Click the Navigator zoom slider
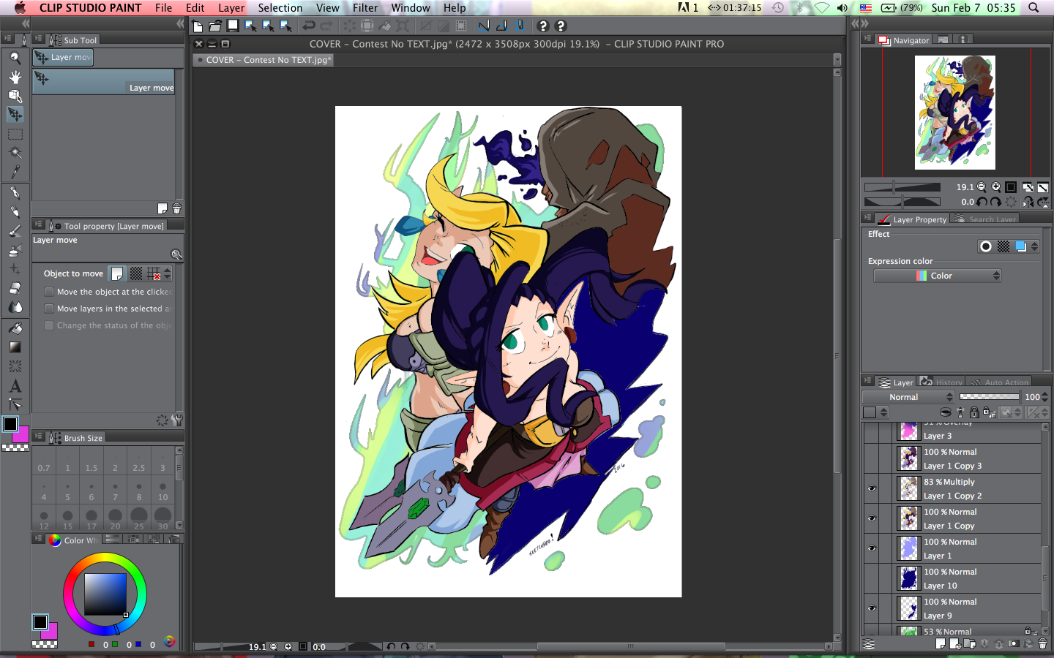 tap(902, 187)
